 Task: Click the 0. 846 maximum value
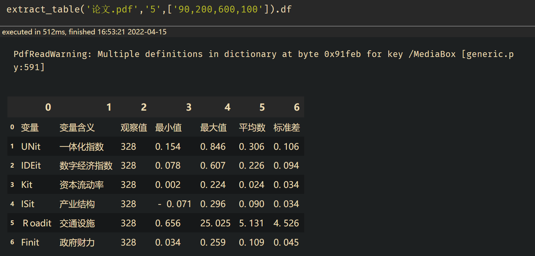[213, 147]
